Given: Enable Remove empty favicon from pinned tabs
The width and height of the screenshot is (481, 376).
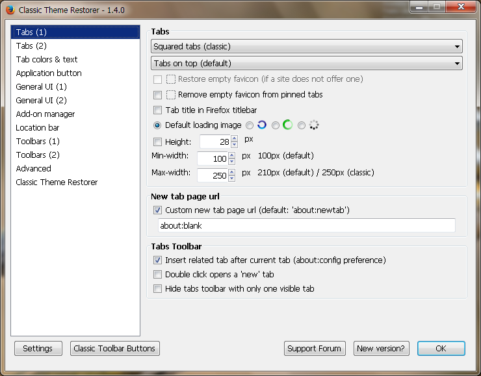Looking at the screenshot, I should point(158,95).
